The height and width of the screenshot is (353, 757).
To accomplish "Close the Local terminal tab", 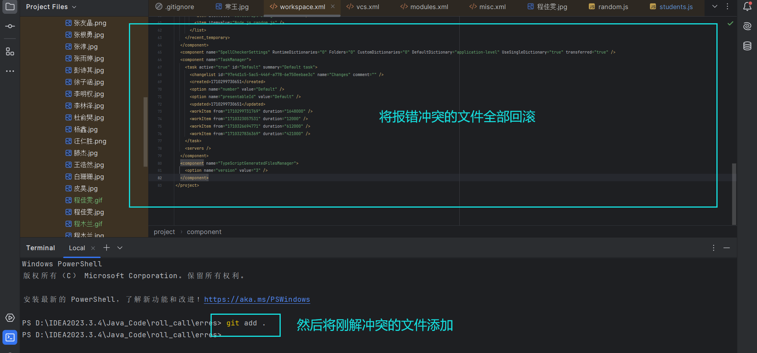I will 93,248.
